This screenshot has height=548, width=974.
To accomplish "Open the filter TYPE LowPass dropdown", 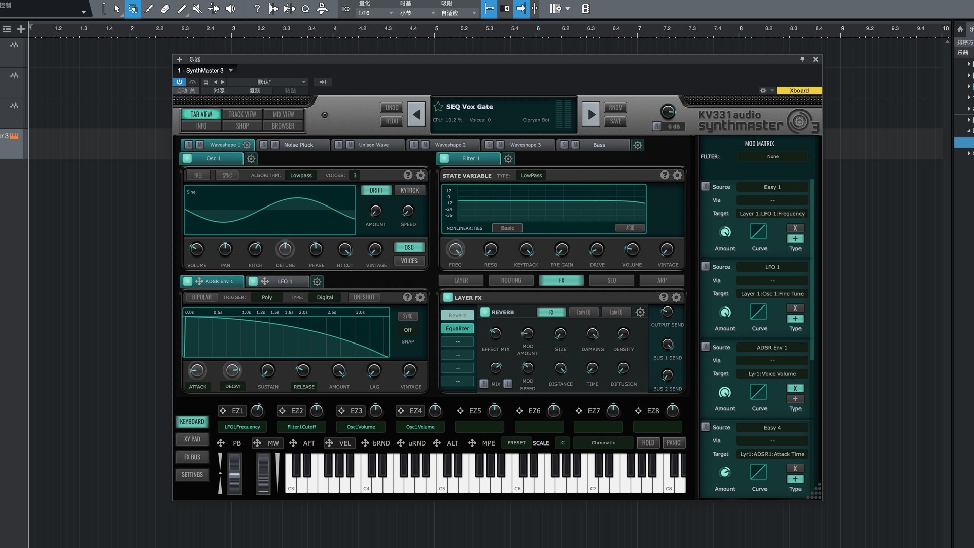I will [531, 175].
